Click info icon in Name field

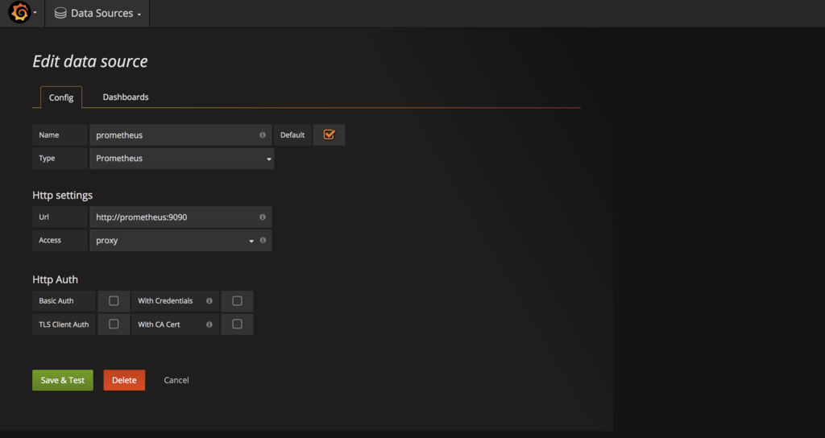(263, 135)
